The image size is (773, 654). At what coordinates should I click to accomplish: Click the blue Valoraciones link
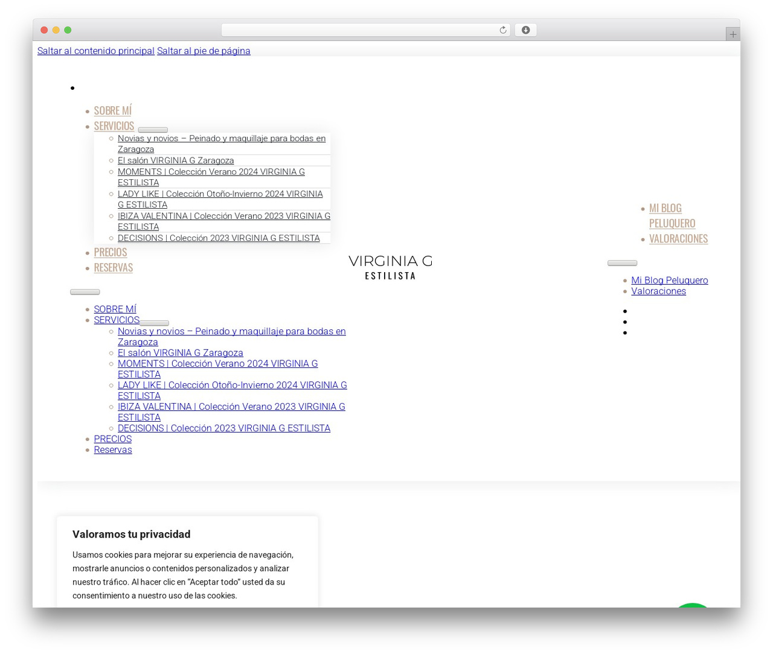tap(658, 291)
